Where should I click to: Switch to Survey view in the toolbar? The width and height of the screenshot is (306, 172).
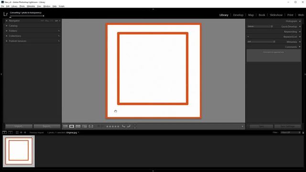click(x=85, y=126)
